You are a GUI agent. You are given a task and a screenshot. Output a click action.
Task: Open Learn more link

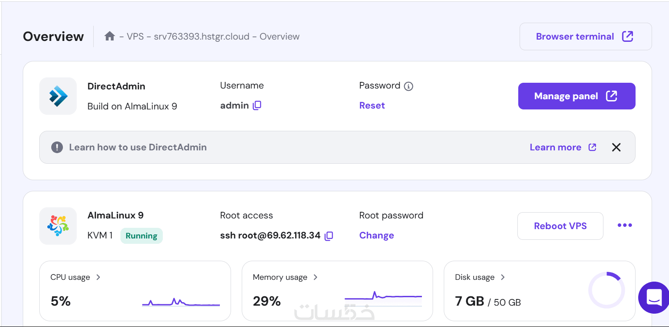point(563,147)
